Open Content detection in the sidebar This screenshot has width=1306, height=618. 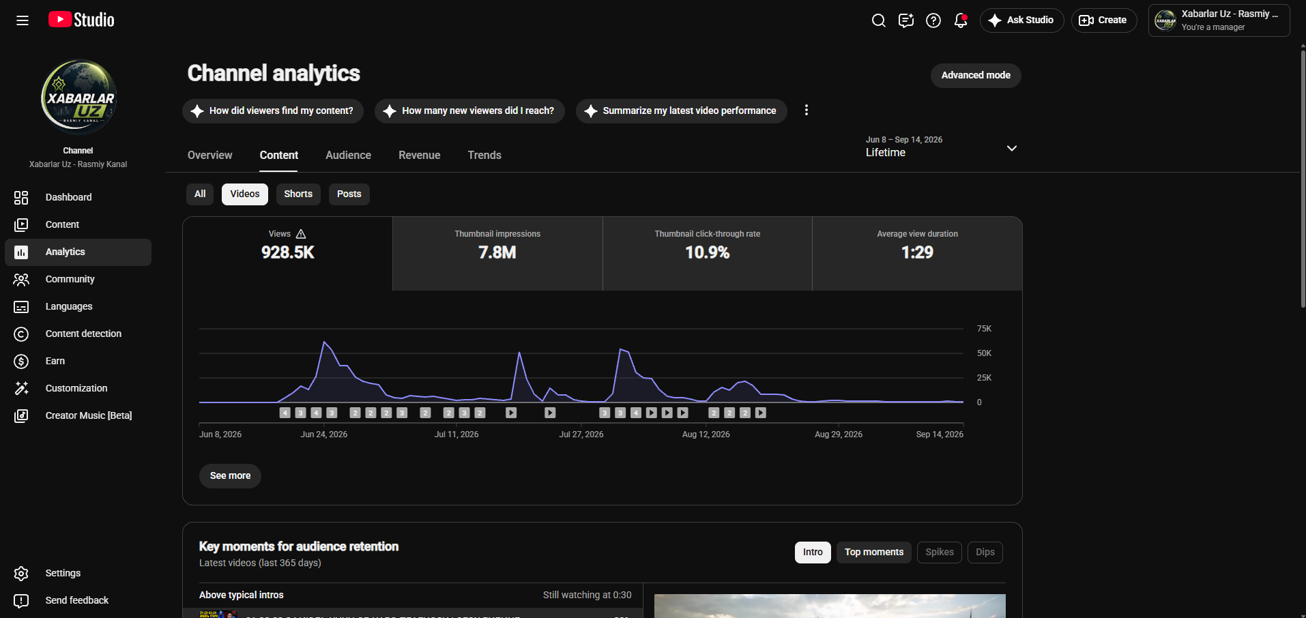point(78,334)
